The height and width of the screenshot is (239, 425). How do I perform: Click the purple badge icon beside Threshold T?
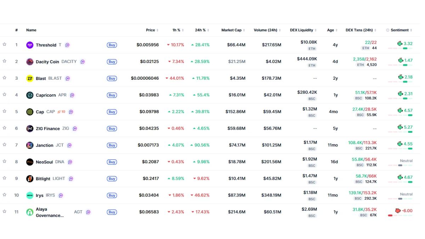(x=67, y=45)
